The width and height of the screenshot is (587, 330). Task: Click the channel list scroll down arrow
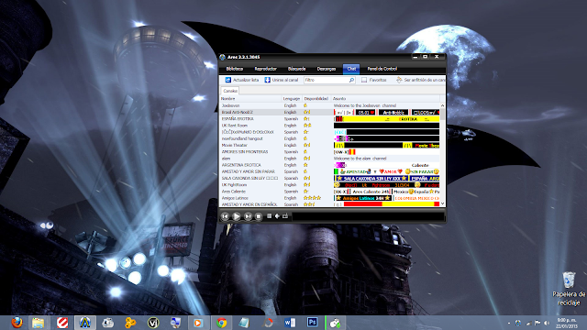[x=442, y=203]
